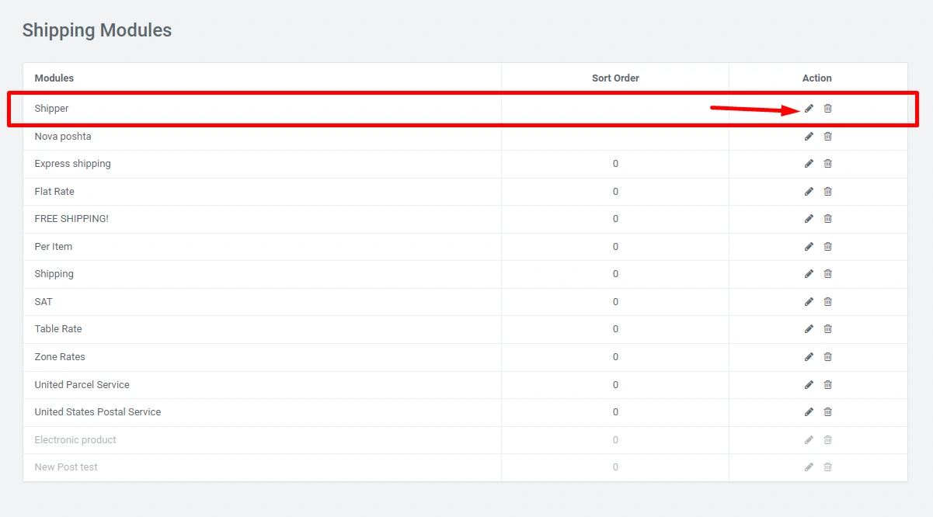The height and width of the screenshot is (517, 933).
Task: Click the Express shipping module name
Action: [73, 164]
